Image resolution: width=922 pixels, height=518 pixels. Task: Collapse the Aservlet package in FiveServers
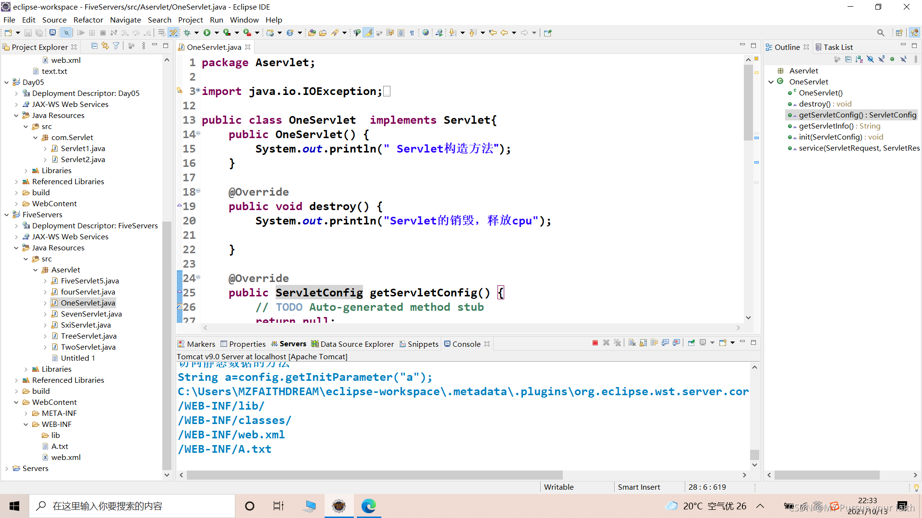tap(36, 270)
